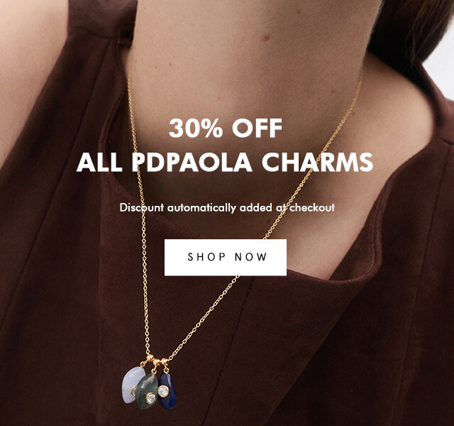Select the ALL PDPAOLA CHARMS heading

(225, 162)
